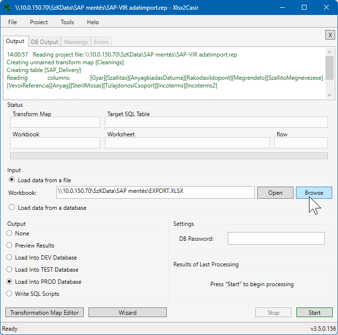This screenshot has width=338, height=335.
Task: Click the Stop button
Action: [273, 312]
